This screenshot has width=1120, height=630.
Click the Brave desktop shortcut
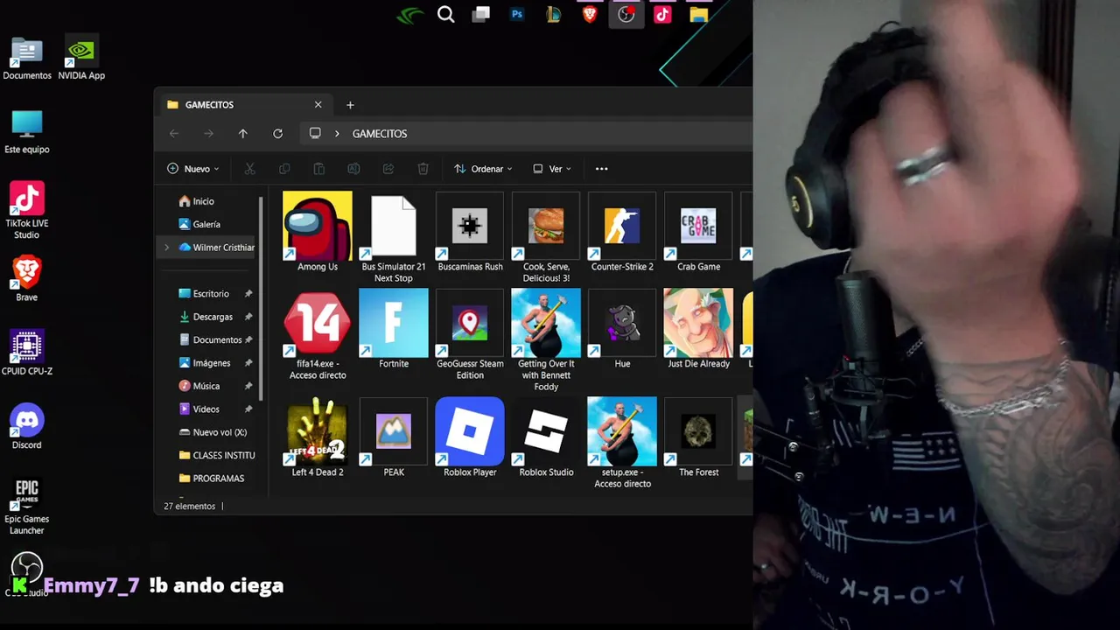pyautogui.click(x=27, y=279)
